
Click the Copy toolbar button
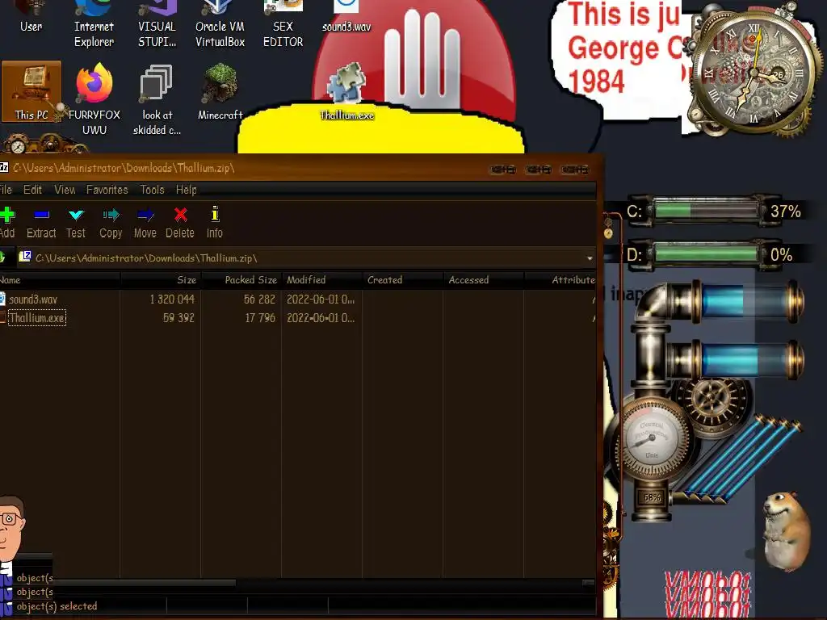(111, 223)
